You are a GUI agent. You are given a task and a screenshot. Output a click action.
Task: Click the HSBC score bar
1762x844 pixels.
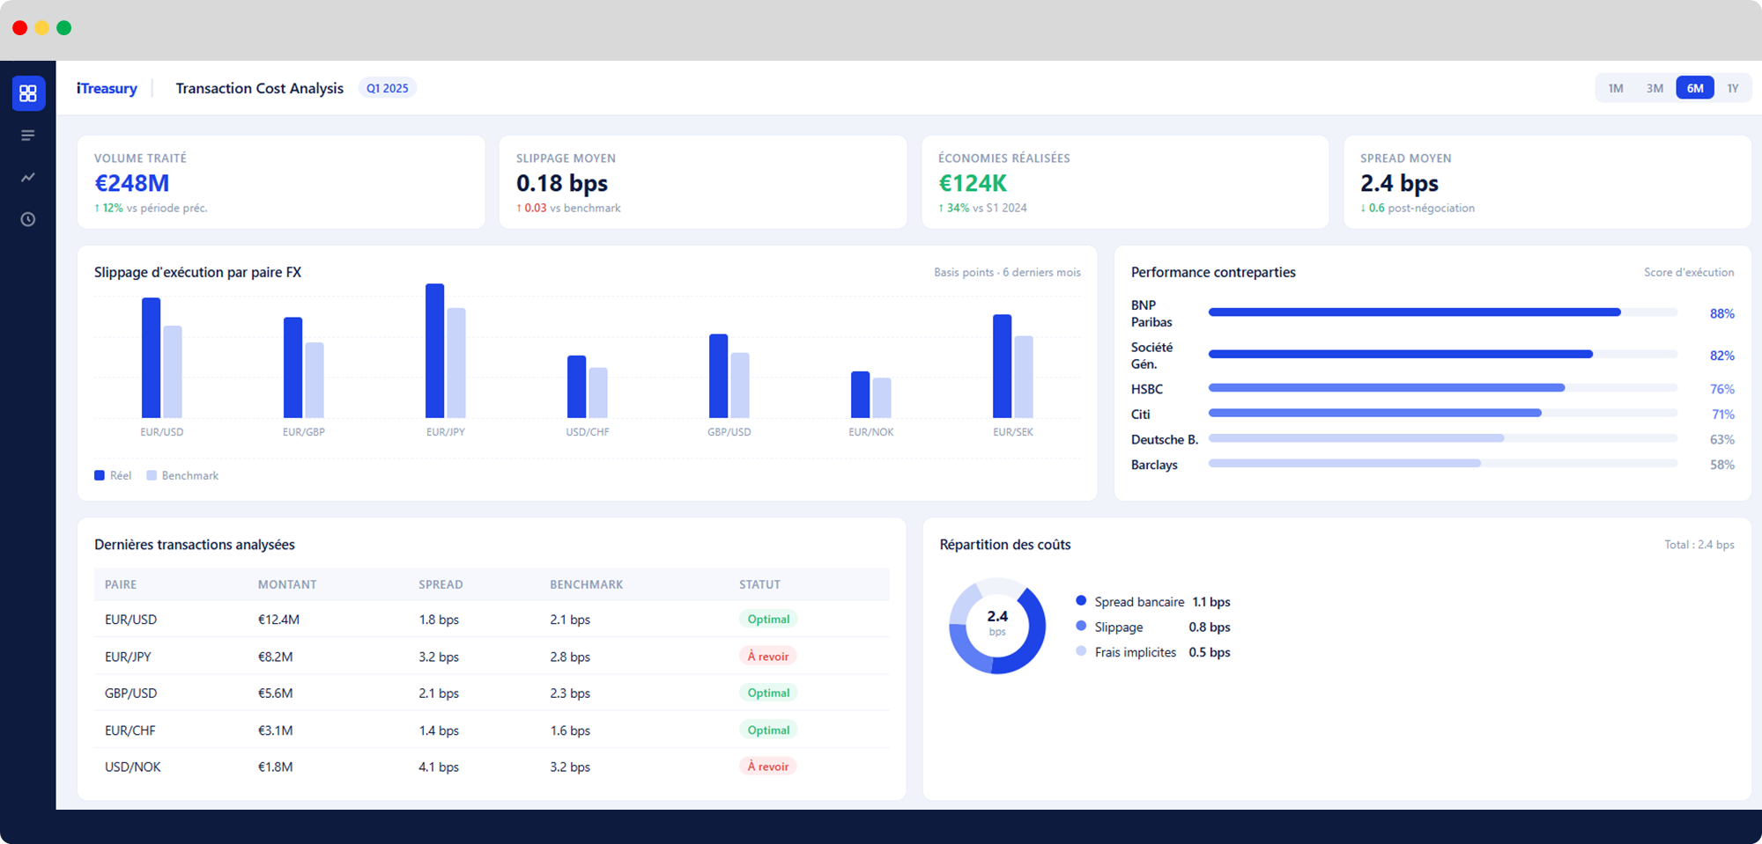pyautogui.click(x=1443, y=387)
